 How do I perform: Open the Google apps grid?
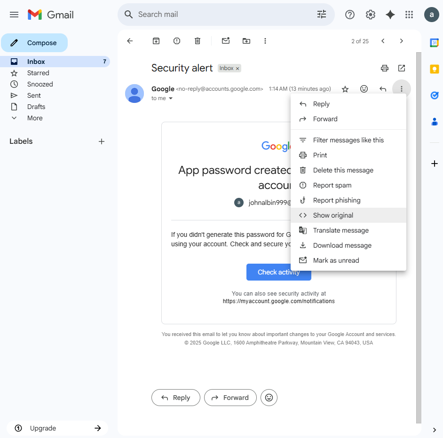409,15
